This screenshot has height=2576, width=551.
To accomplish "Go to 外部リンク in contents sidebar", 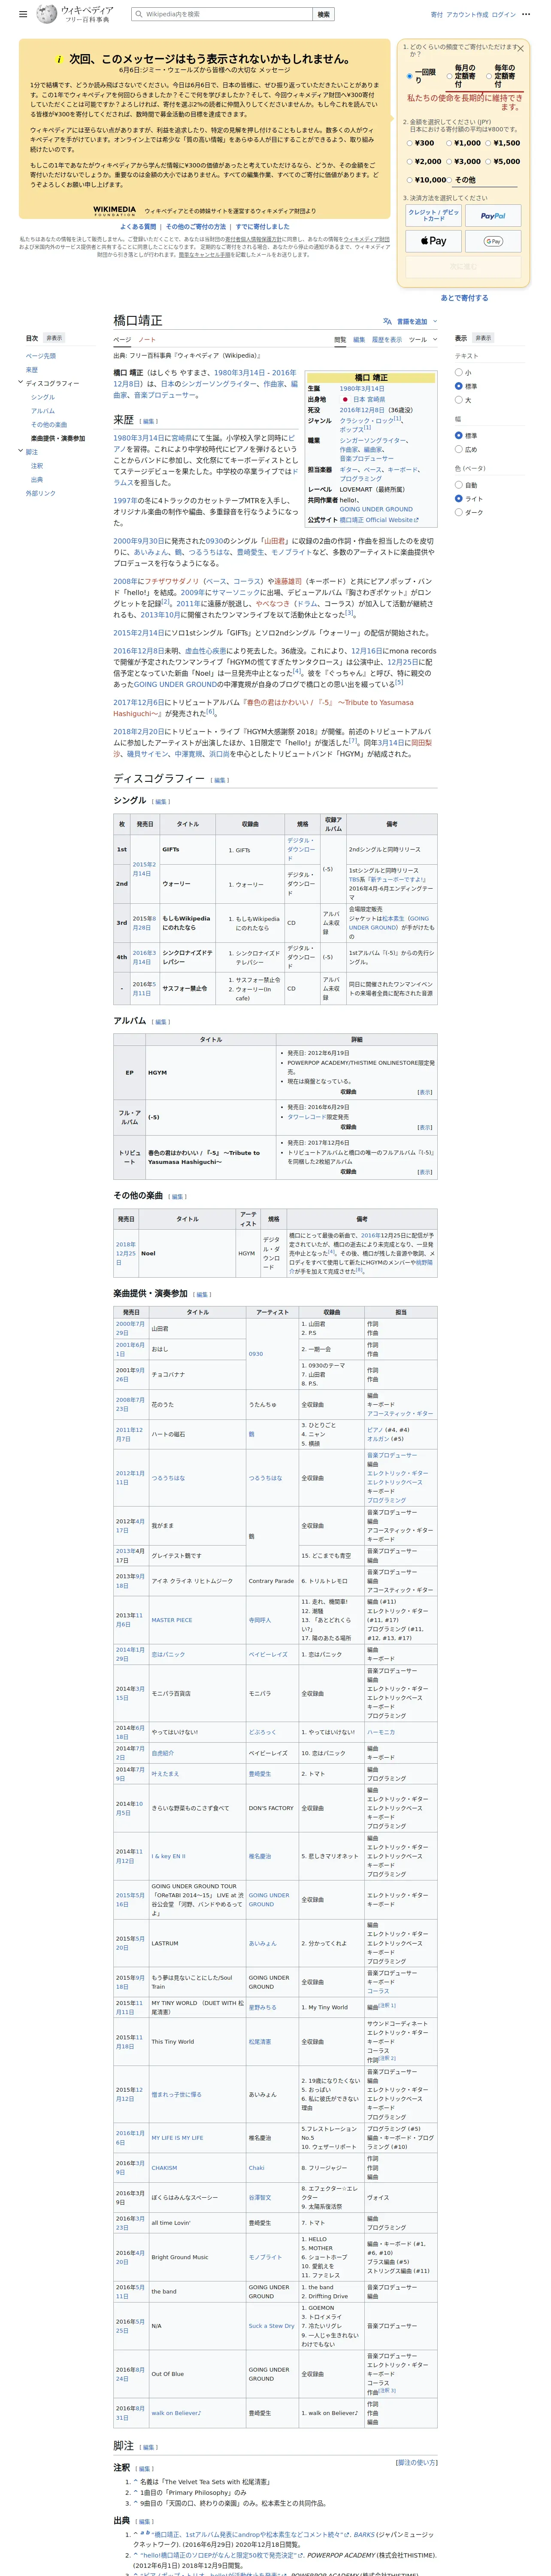I will point(41,493).
